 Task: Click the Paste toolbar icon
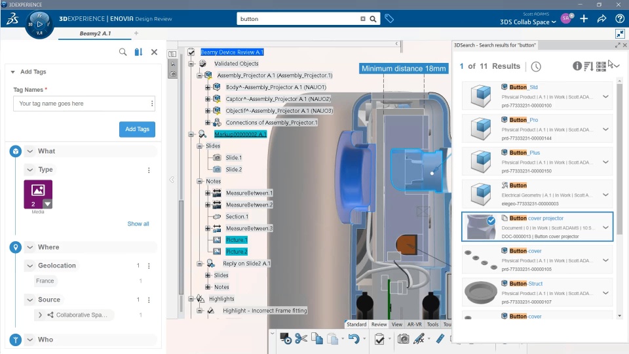point(333,339)
